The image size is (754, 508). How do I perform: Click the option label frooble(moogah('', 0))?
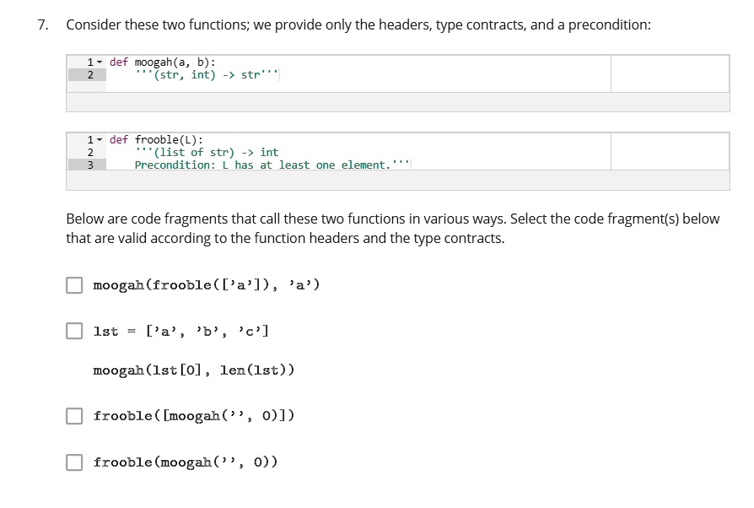point(186,462)
